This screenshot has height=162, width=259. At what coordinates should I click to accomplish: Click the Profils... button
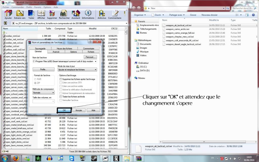pos(44,69)
